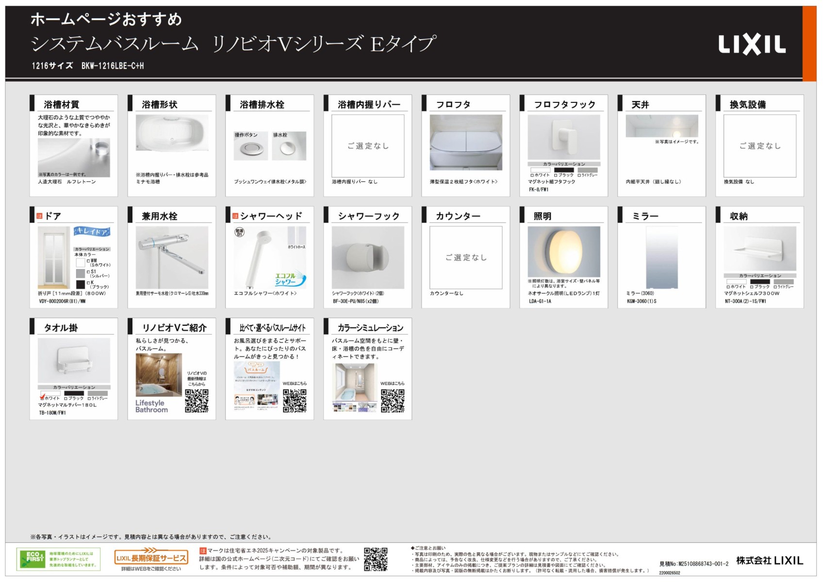Click the QR code in カラーシミュレーション card

point(392,401)
